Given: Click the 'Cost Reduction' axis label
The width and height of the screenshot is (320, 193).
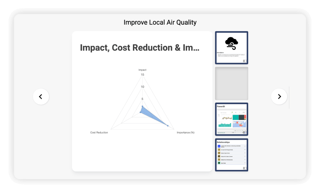Looking at the screenshot, I should pyautogui.click(x=99, y=132).
